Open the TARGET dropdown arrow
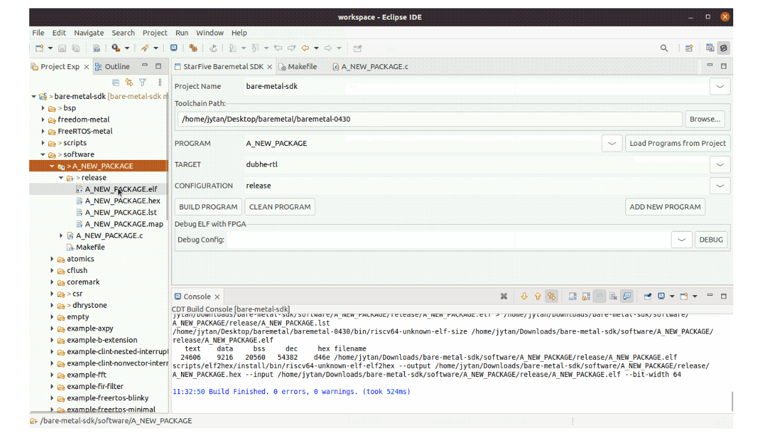Viewport: 765px width, 443px height. 719,164
